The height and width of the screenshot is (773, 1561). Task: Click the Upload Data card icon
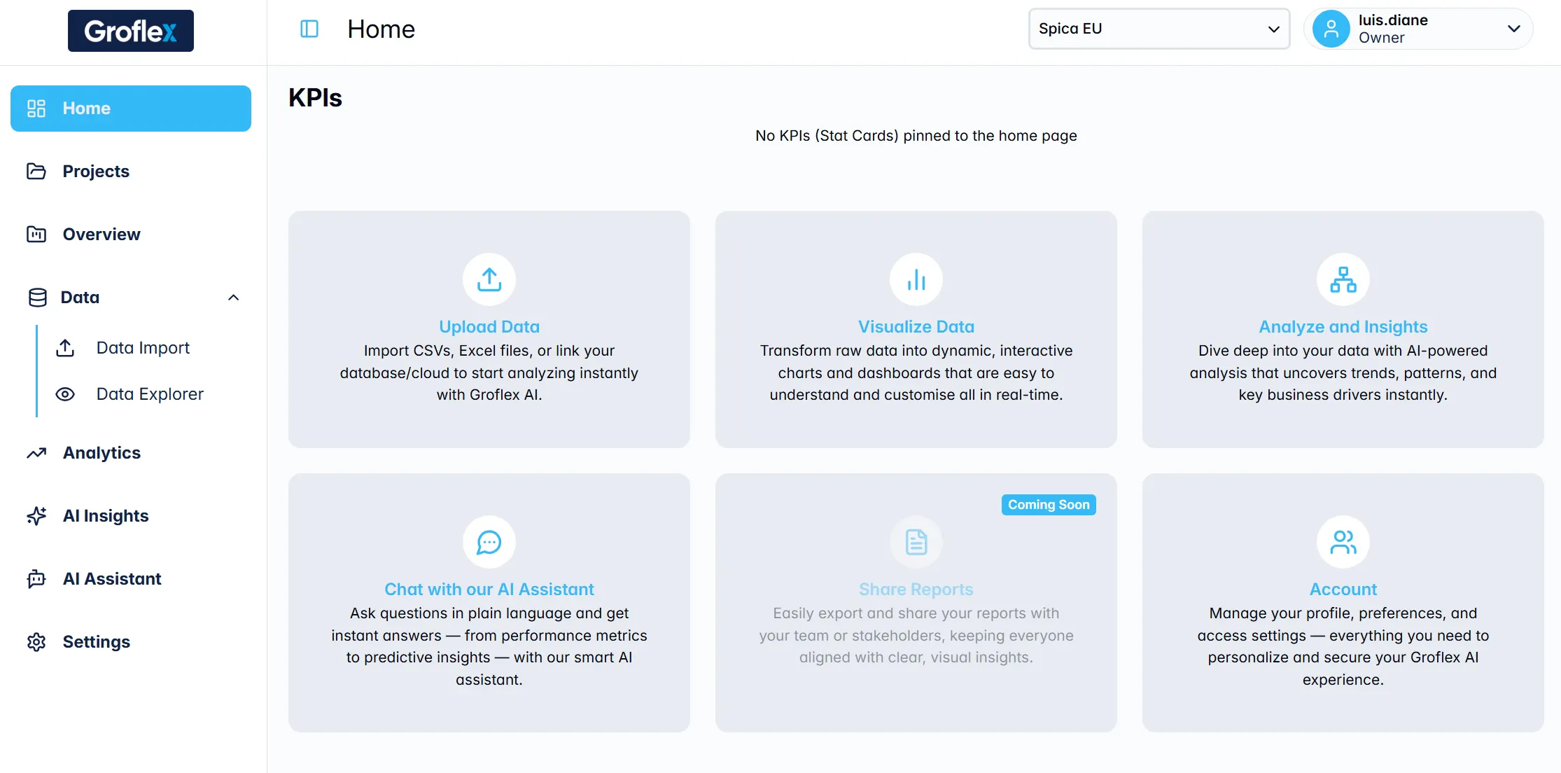(489, 279)
